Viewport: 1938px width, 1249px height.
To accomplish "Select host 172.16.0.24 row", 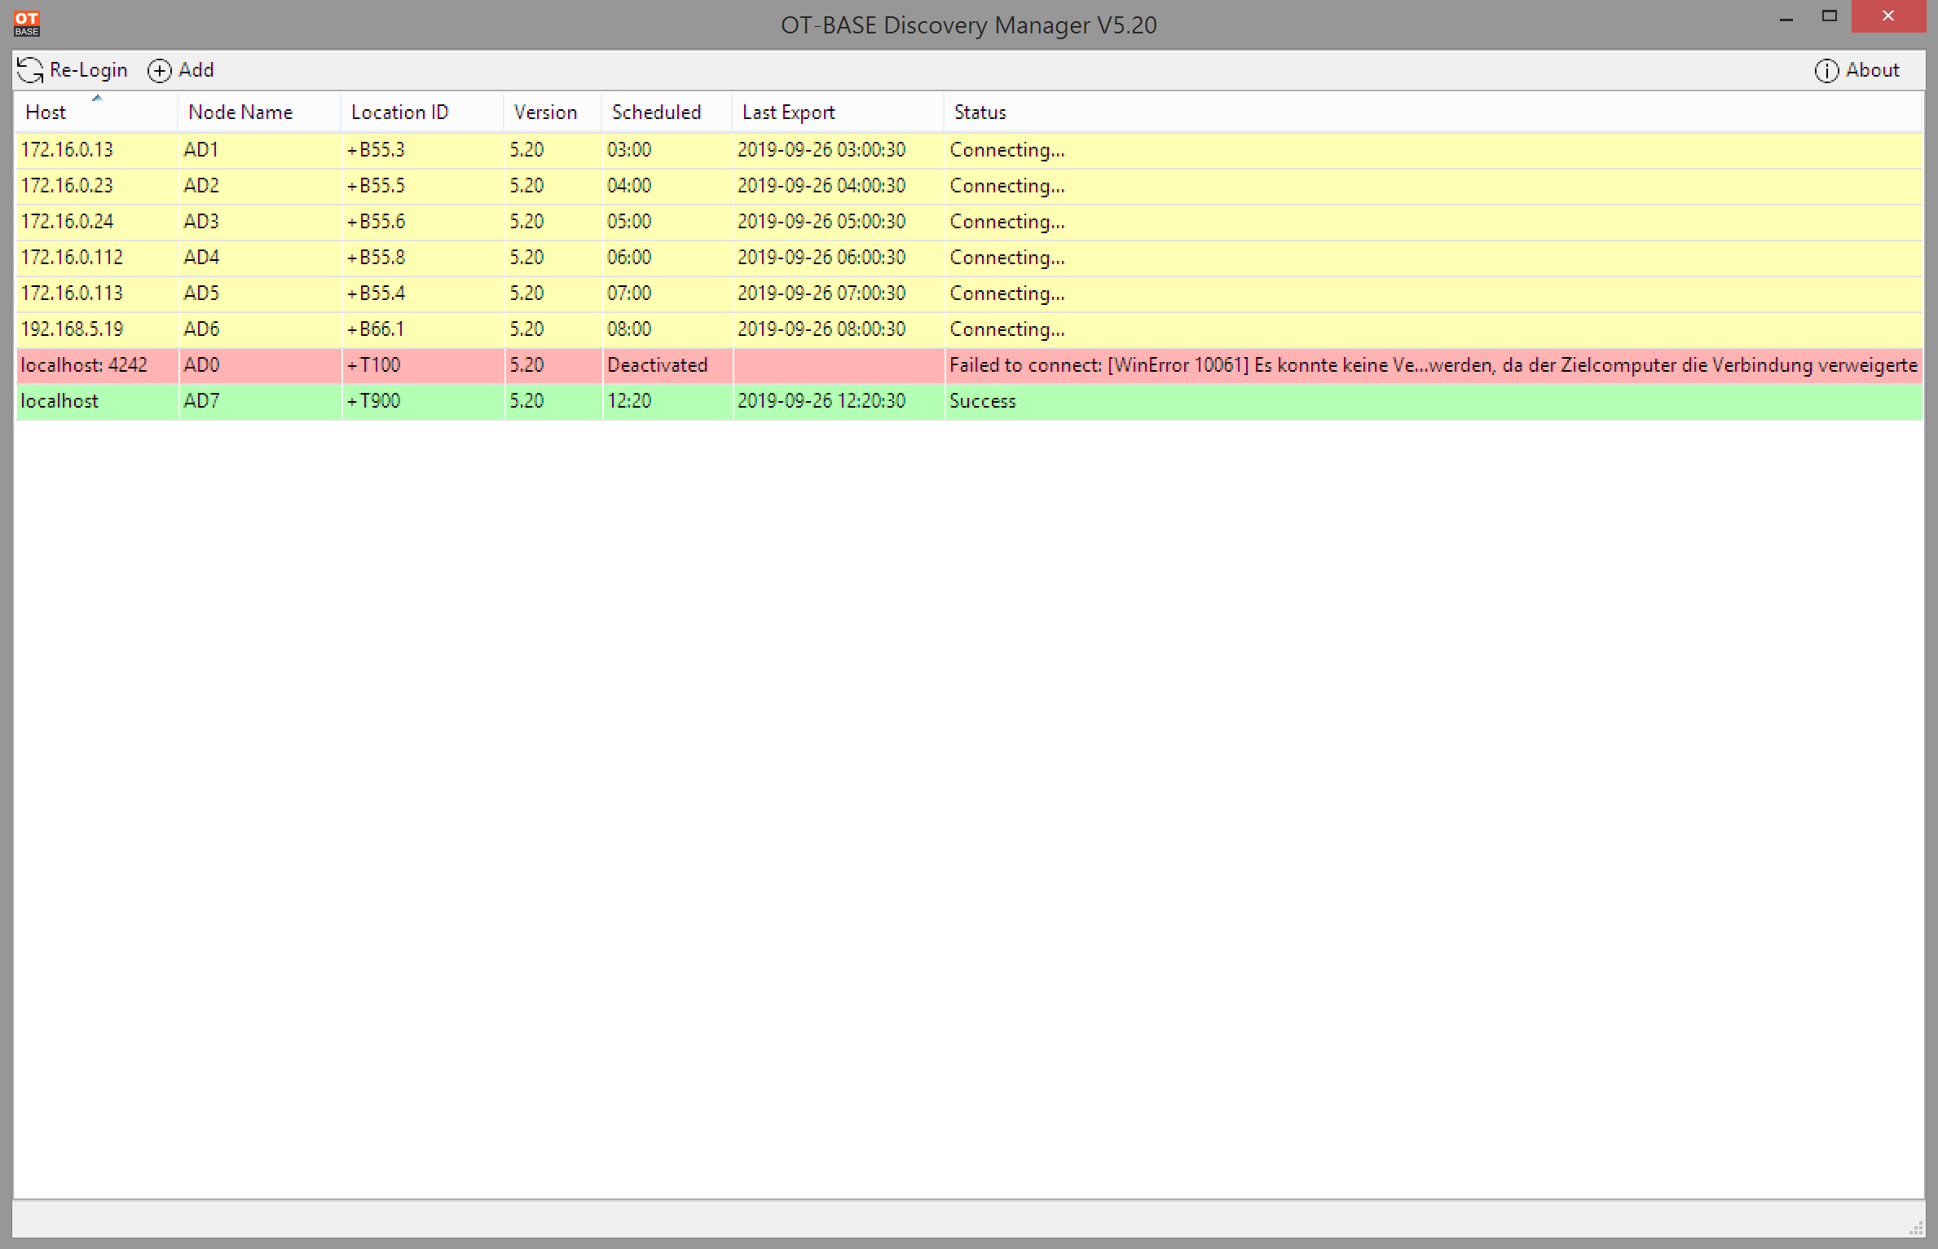I will point(969,222).
